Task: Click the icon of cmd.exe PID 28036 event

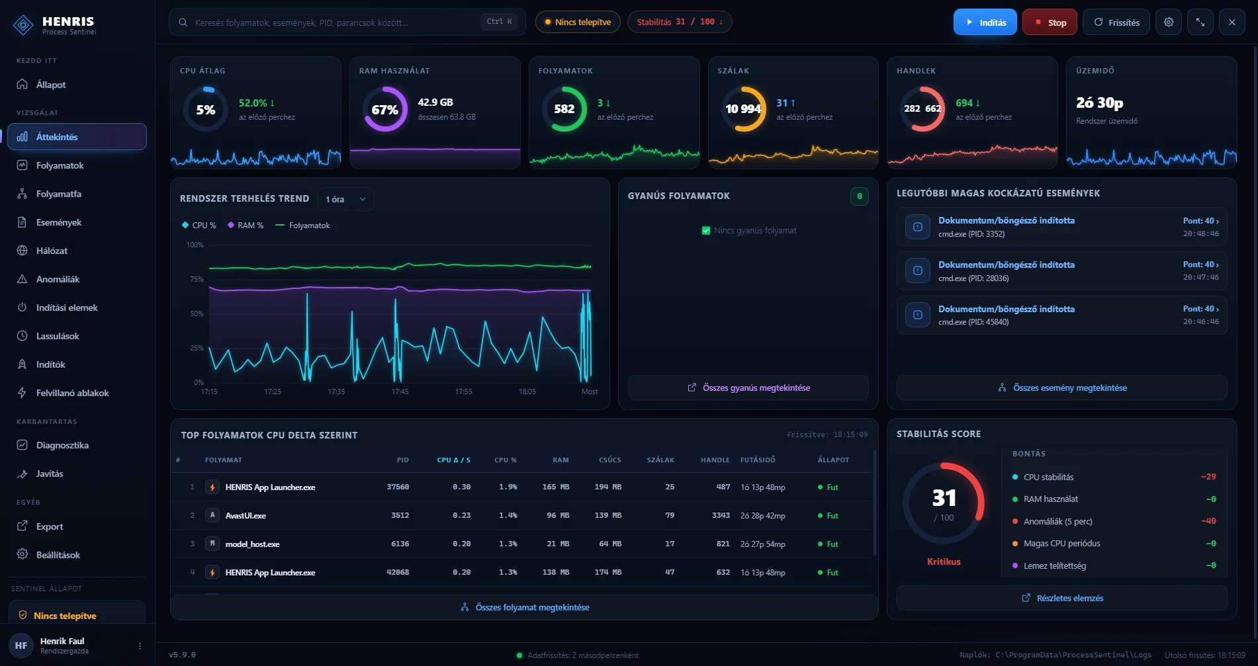Action: click(x=918, y=271)
